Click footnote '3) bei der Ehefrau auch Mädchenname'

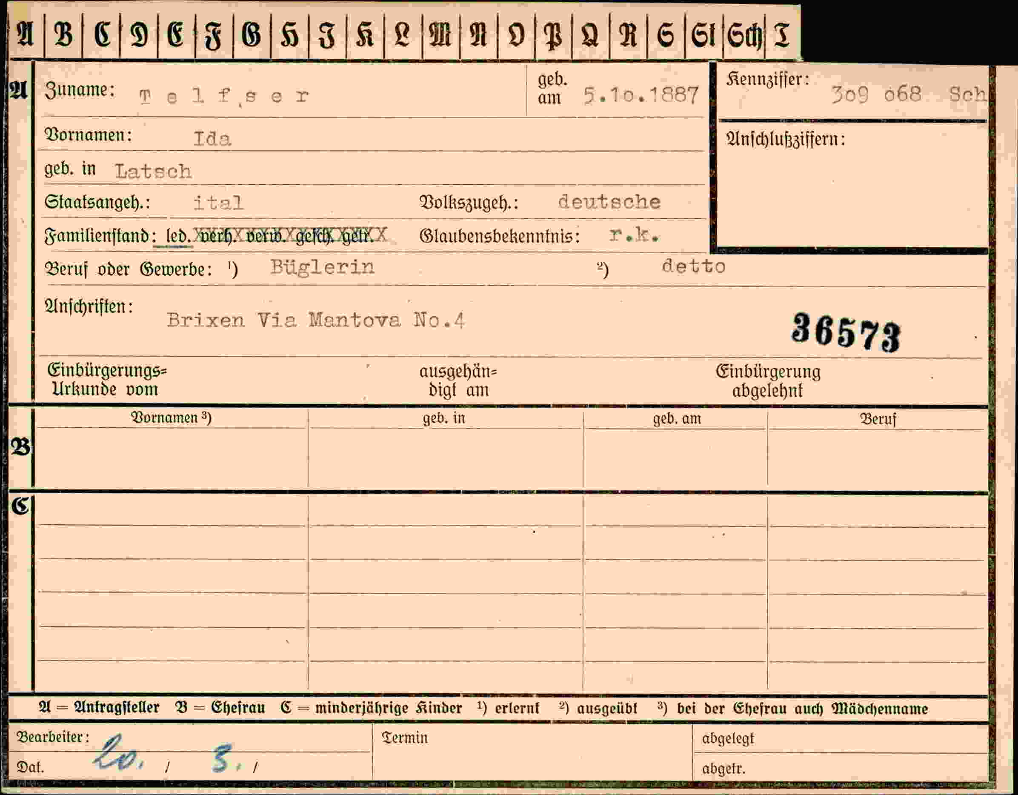click(793, 708)
